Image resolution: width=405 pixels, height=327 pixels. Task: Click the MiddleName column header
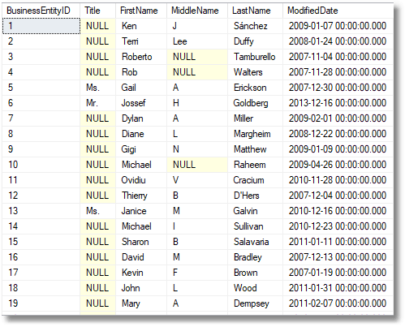pos(197,11)
